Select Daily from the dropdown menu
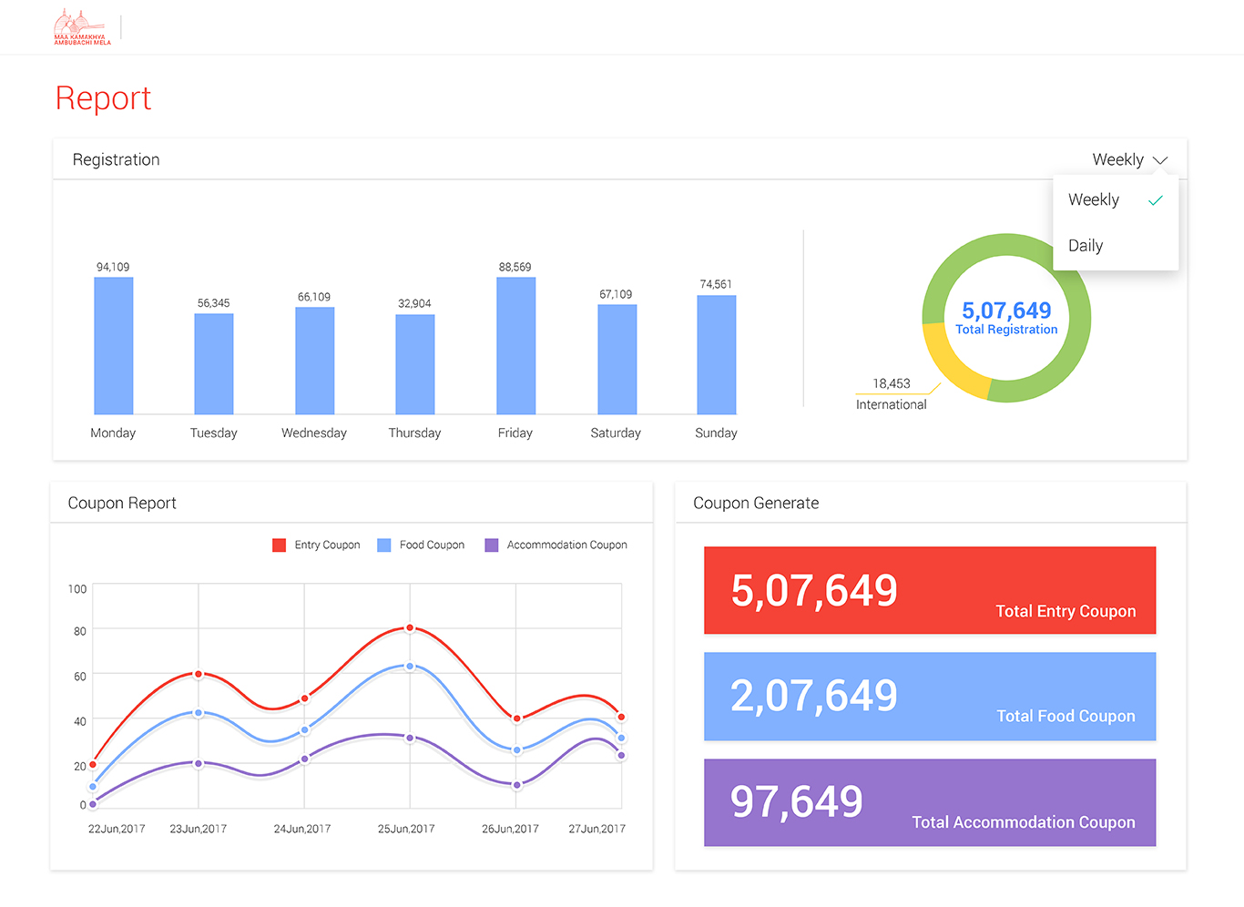This screenshot has width=1244, height=907. [1086, 246]
